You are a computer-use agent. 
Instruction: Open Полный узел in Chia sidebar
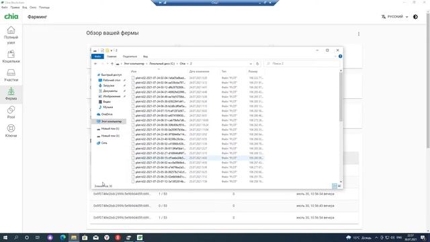coord(11,35)
